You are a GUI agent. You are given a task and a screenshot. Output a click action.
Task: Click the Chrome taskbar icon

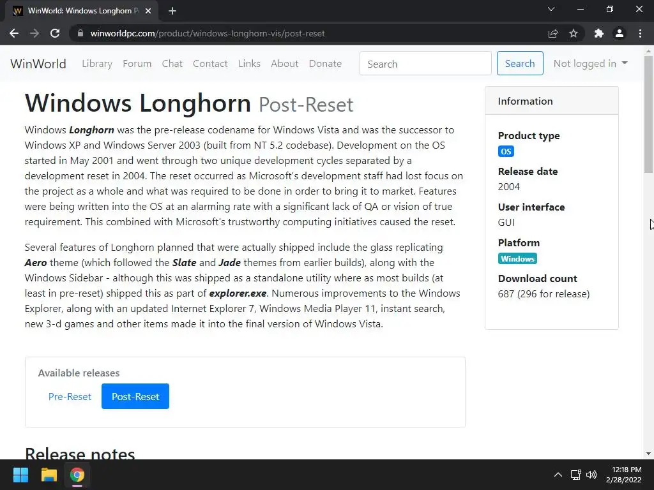tap(77, 475)
